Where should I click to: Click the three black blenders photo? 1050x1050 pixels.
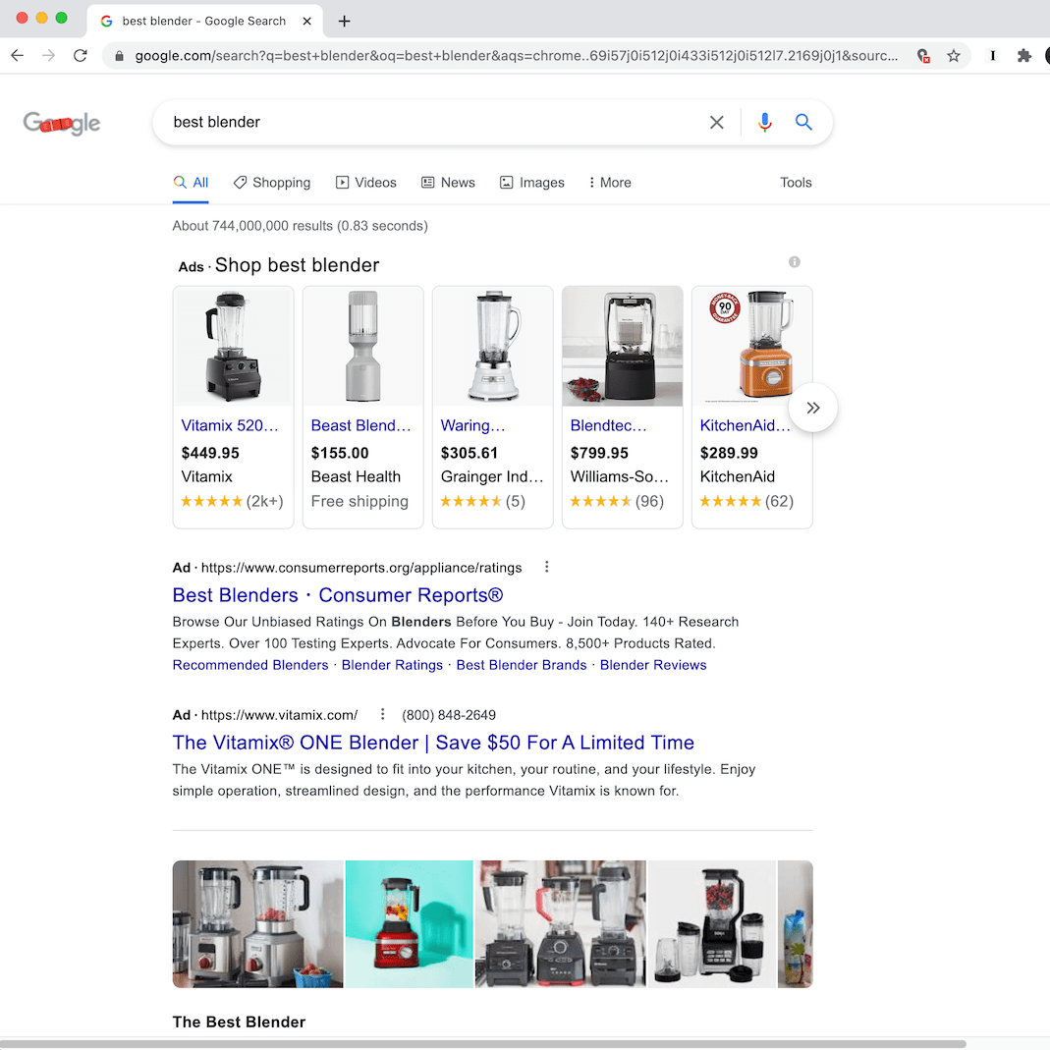[x=561, y=924]
